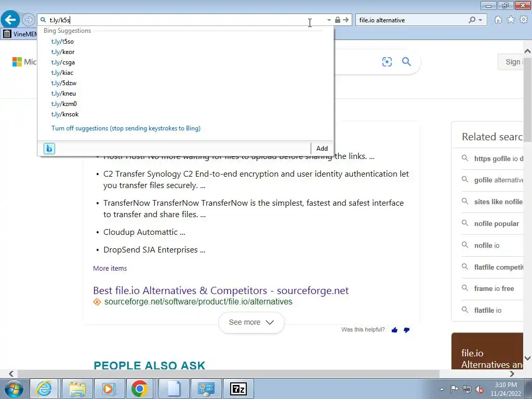This screenshot has height=399, width=532.
Task: Click the Bing provider icon in suggestions footer
Action: [x=49, y=148]
